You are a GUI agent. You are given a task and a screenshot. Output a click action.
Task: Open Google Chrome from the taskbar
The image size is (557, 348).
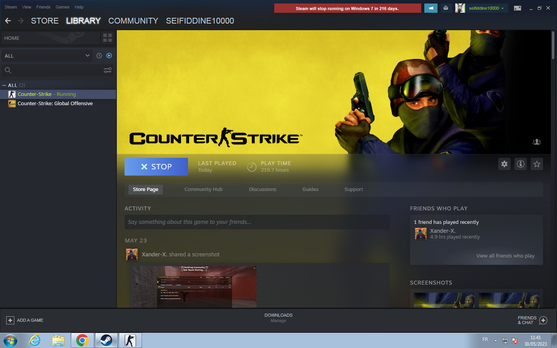tap(82, 340)
